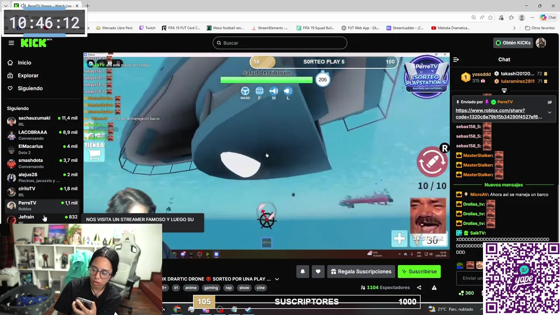The width and height of the screenshot is (560, 315).
Task: Open the new browser tab plus button
Action: point(87,6)
